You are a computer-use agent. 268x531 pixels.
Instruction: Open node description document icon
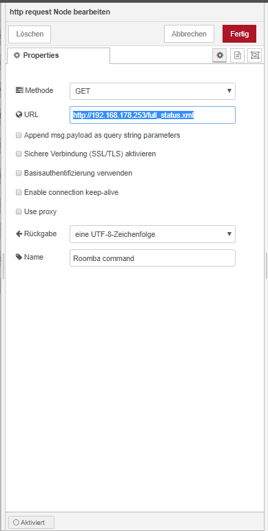point(238,55)
